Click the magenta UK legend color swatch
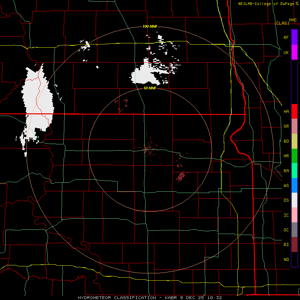This screenshot has width=300, height=300. [294, 52]
